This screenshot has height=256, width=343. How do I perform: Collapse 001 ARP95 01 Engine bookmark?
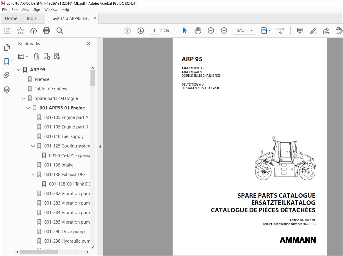point(28,108)
